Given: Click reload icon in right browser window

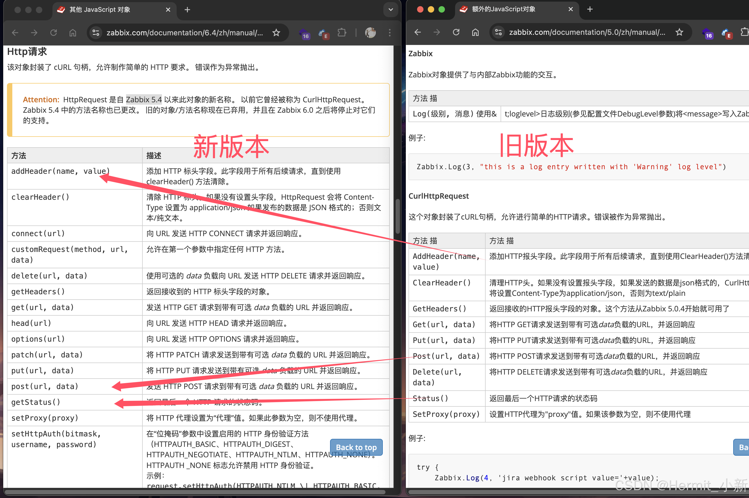Looking at the screenshot, I should click(456, 32).
